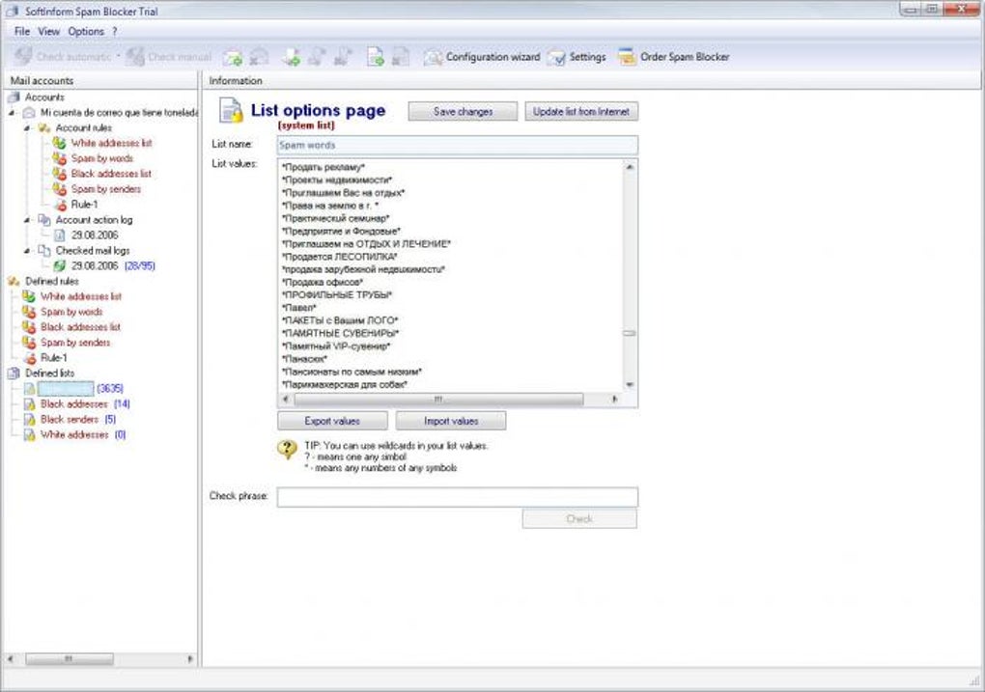Click the List values scrollbar down arrow
The image size is (985, 692).
pos(630,385)
